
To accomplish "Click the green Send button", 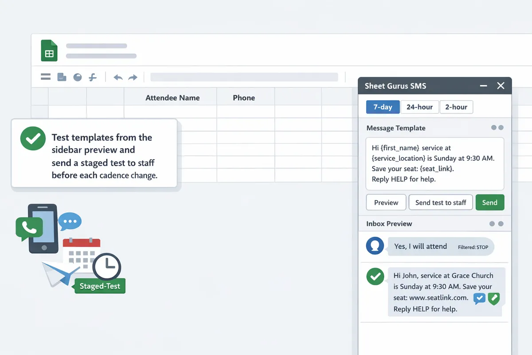I will (490, 202).
